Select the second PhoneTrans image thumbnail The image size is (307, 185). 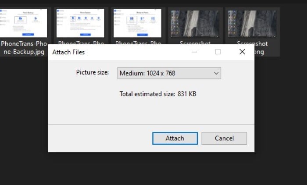tap(80, 23)
